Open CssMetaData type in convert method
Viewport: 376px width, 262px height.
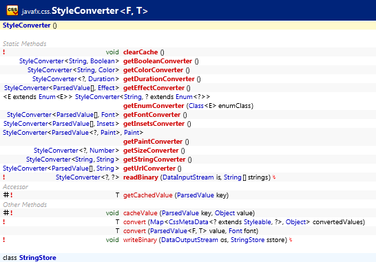(x=189, y=222)
